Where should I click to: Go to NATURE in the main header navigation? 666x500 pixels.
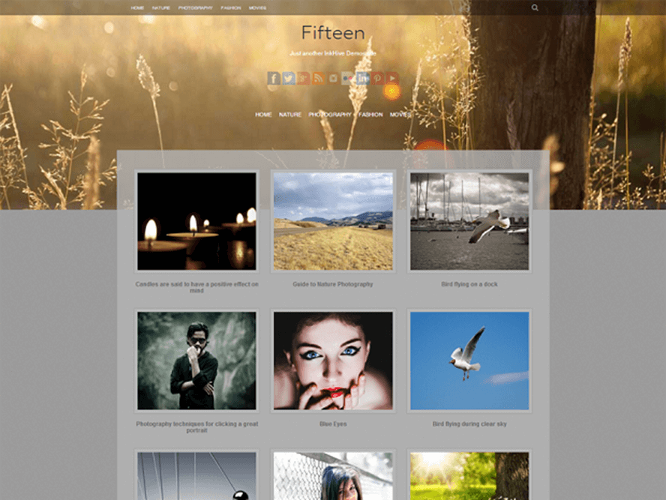coord(290,115)
